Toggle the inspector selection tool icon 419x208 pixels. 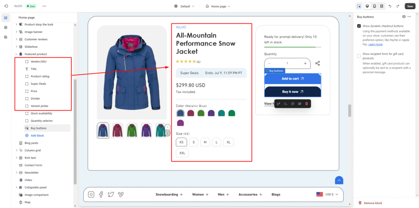point(359,6)
